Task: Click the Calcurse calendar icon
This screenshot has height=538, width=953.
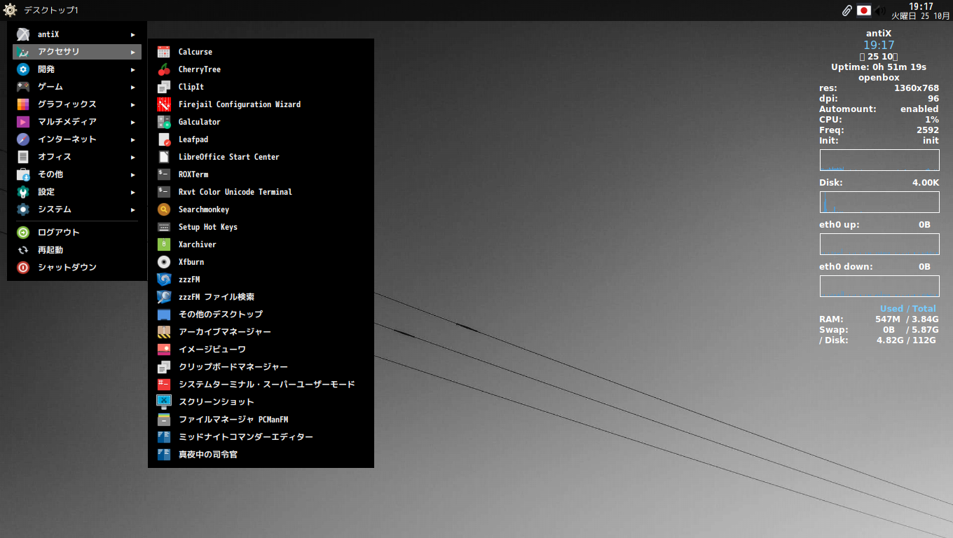Action: coord(164,52)
